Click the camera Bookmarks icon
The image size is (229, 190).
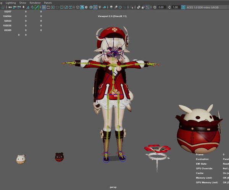click(x=23, y=7)
